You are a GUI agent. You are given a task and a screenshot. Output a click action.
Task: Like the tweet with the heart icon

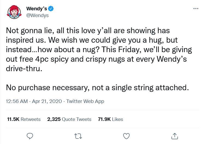click(x=126, y=136)
